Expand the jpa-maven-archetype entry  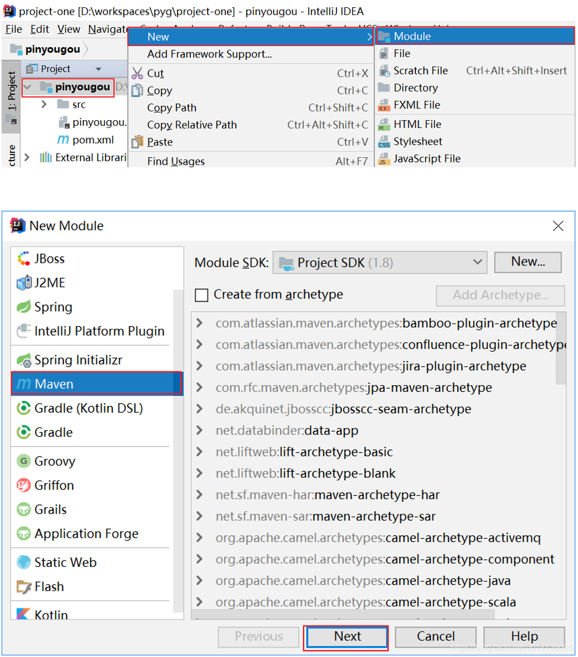199,387
